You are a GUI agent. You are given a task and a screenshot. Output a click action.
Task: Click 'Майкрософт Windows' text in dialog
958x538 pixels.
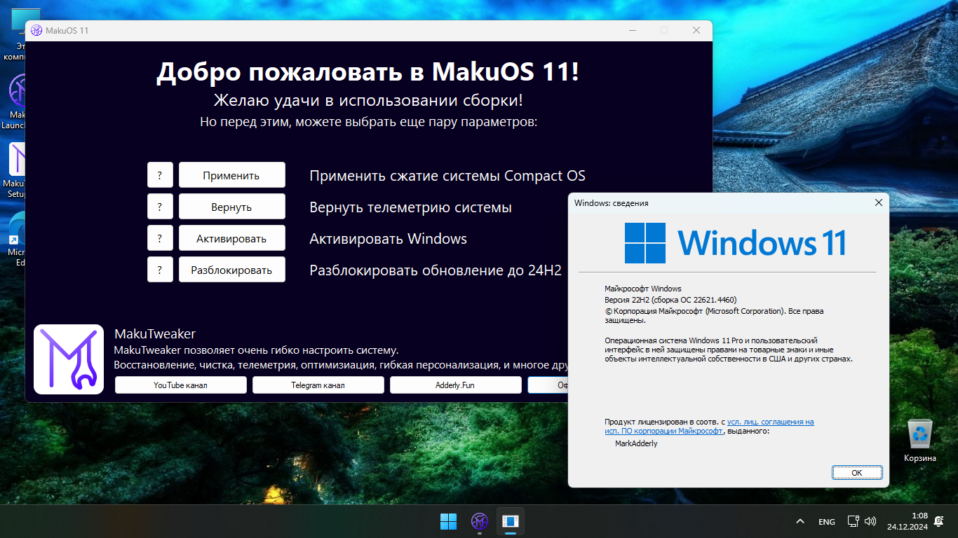[x=643, y=288]
